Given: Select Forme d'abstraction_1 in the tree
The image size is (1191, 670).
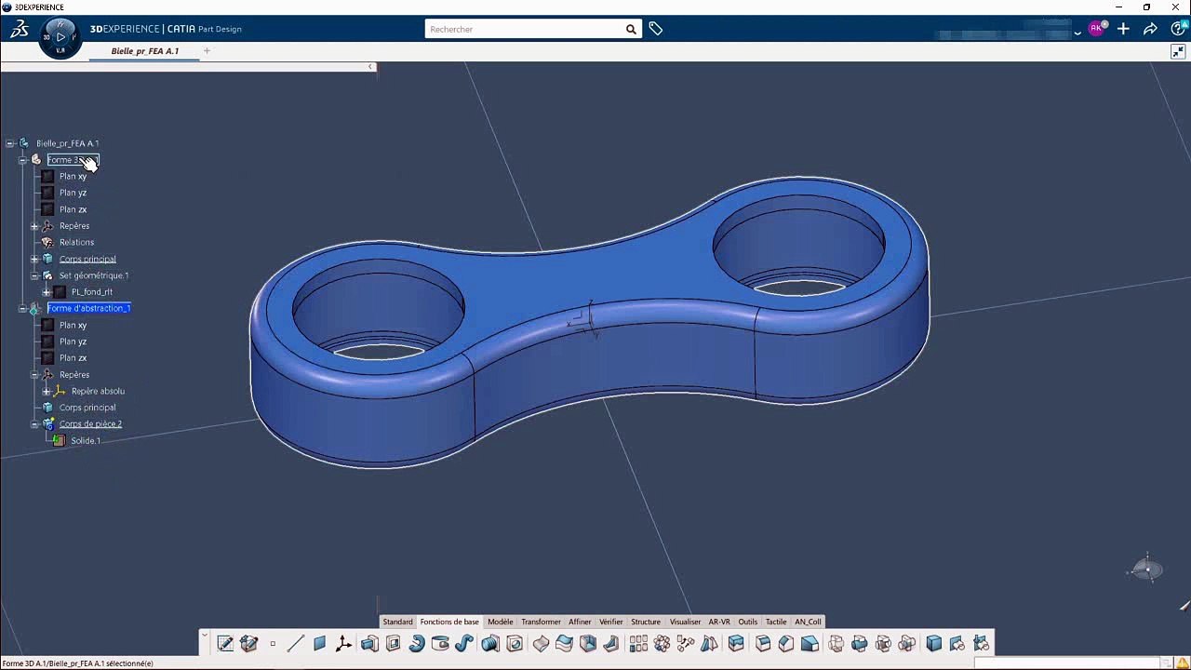Looking at the screenshot, I should [x=88, y=308].
